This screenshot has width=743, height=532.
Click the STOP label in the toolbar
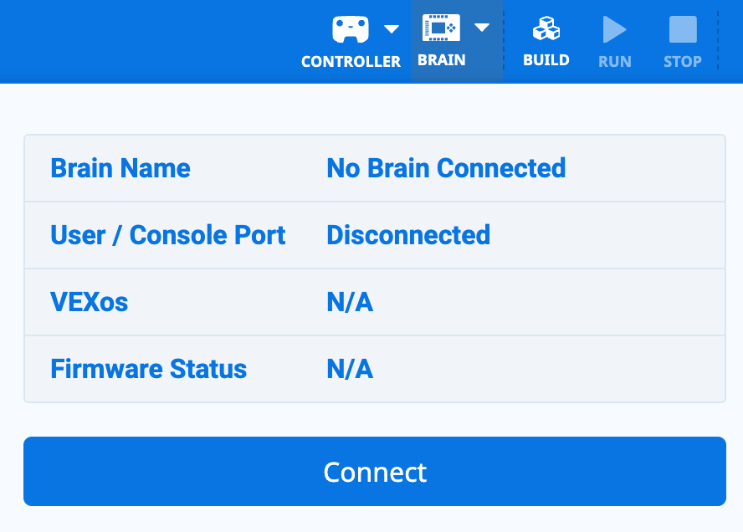(682, 61)
